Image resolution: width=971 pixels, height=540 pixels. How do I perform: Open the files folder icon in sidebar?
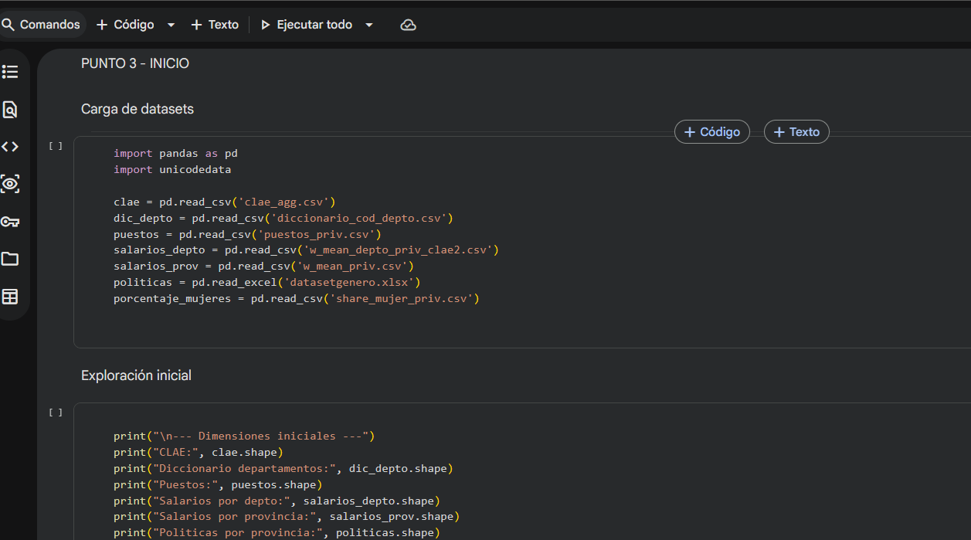pos(10,259)
